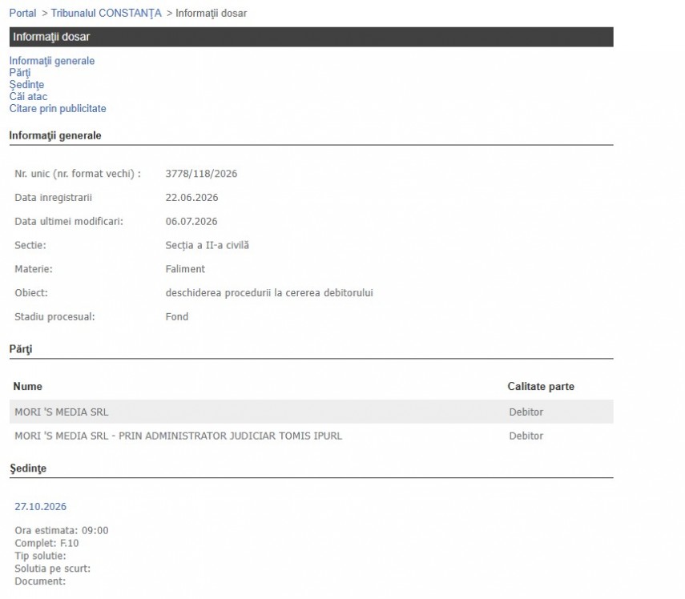Jump to Părți section link
This screenshot has width=685, height=599.
(x=20, y=73)
